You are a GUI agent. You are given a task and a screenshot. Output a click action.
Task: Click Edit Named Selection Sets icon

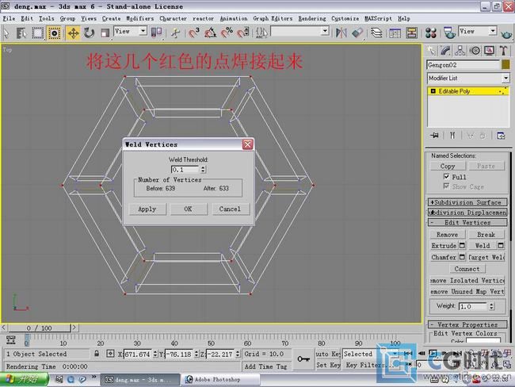click(261, 33)
